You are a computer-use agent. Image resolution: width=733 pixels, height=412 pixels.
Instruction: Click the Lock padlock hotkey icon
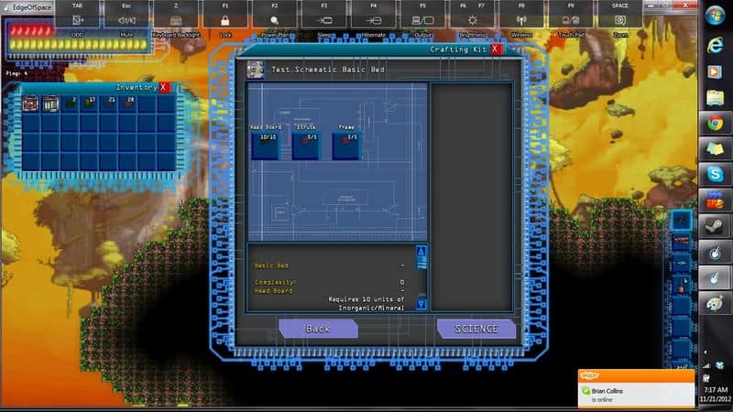point(225,20)
